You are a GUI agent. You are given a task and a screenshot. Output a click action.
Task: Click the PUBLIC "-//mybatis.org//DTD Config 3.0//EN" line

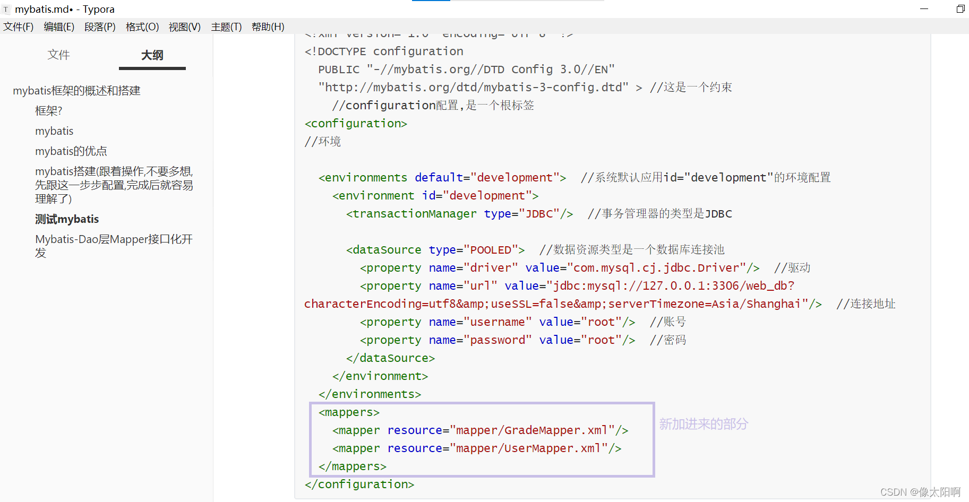point(466,70)
